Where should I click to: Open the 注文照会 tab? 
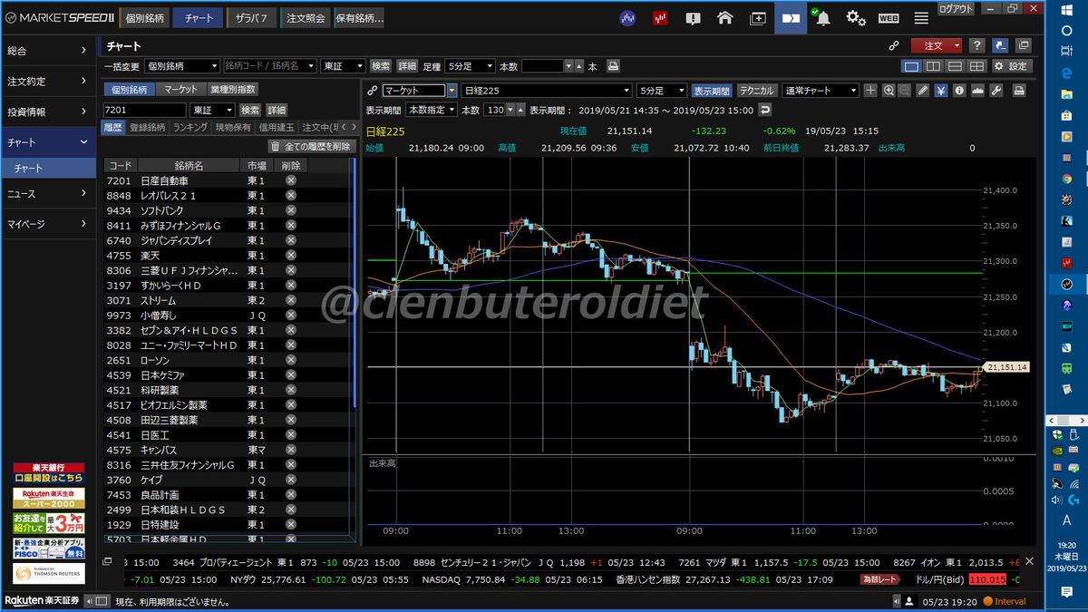(x=306, y=17)
